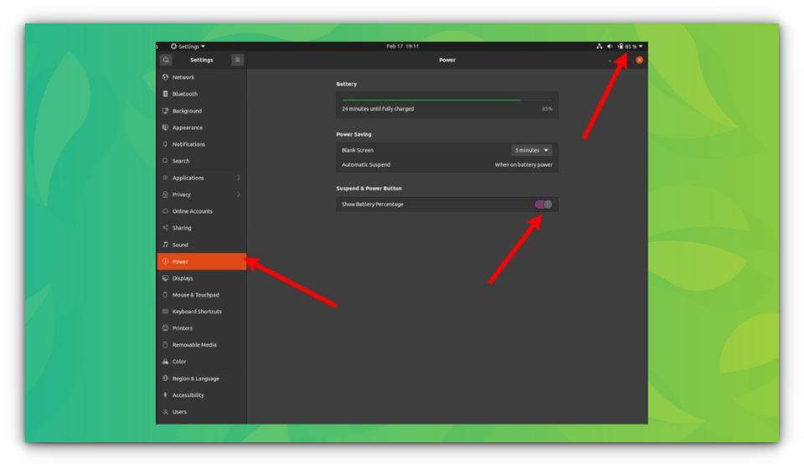The image size is (804, 469).
Task: Click When on battery power value
Action: [x=523, y=164]
